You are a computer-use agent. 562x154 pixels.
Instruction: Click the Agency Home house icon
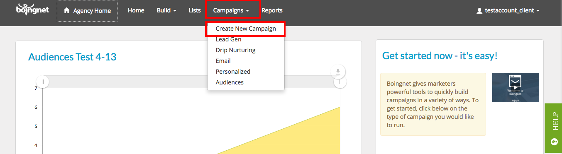click(66, 11)
